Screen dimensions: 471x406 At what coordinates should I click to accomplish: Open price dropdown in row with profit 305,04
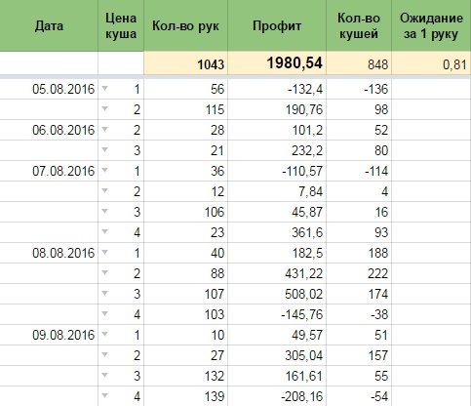click(104, 354)
